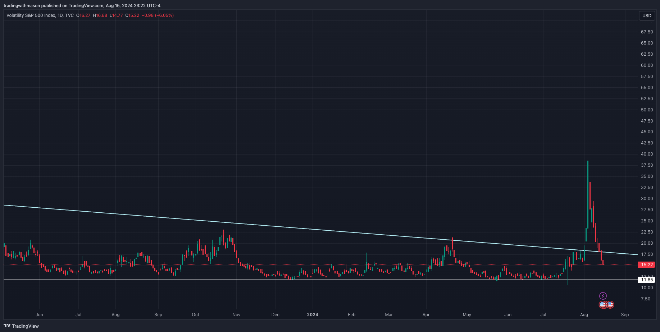
Task: Click the TradingView logo in the footer
Action: pos(21,326)
